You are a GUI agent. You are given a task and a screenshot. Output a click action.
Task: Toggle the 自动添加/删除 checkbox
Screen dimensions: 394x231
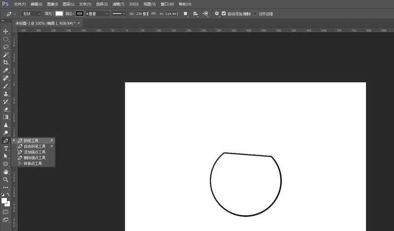(x=224, y=14)
